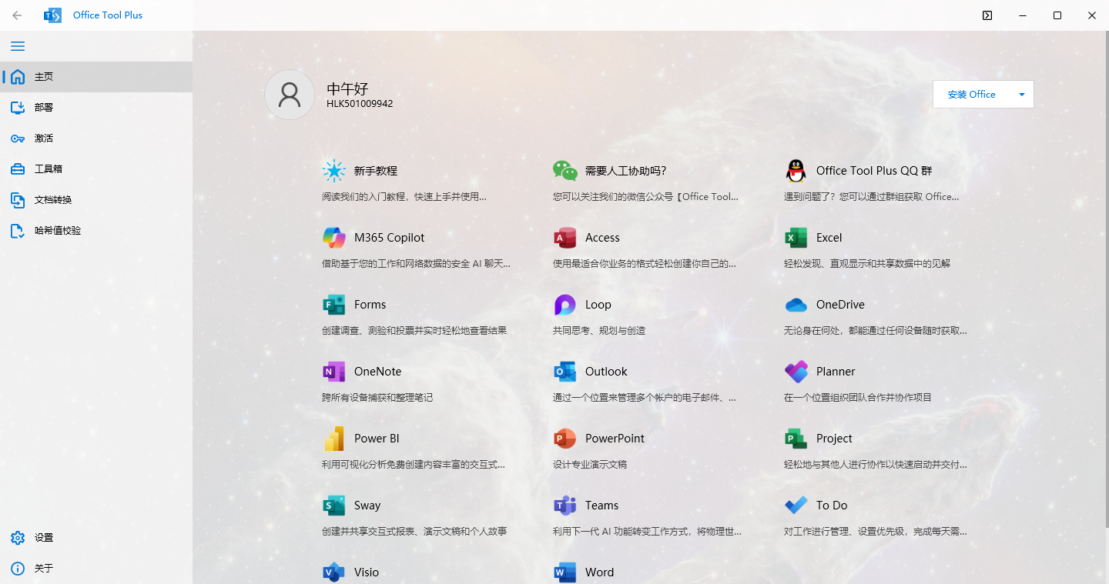This screenshot has width=1109, height=584.
Task: Click the To Do title text
Action: 832,506
